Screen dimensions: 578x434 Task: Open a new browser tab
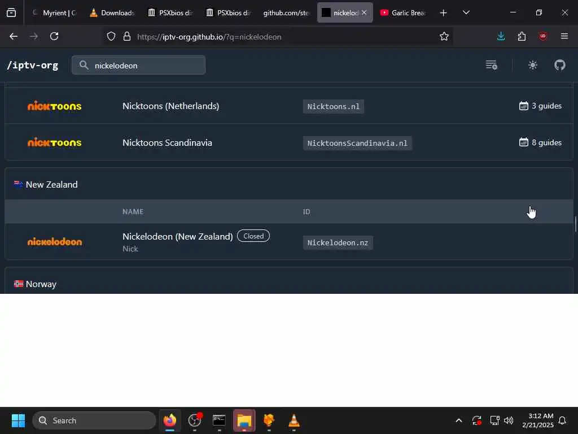click(444, 13)
